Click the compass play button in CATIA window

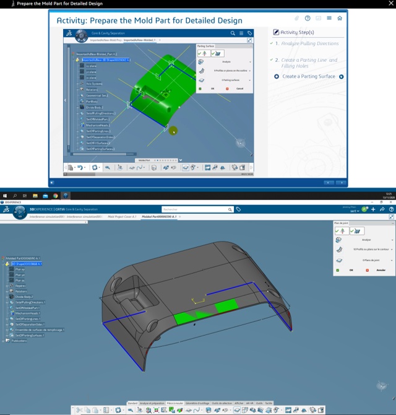(x=20, y=212)
